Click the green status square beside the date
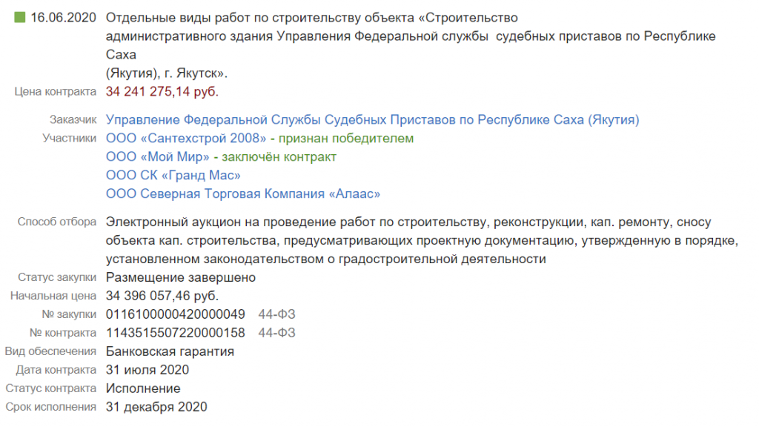 point(20,19)
